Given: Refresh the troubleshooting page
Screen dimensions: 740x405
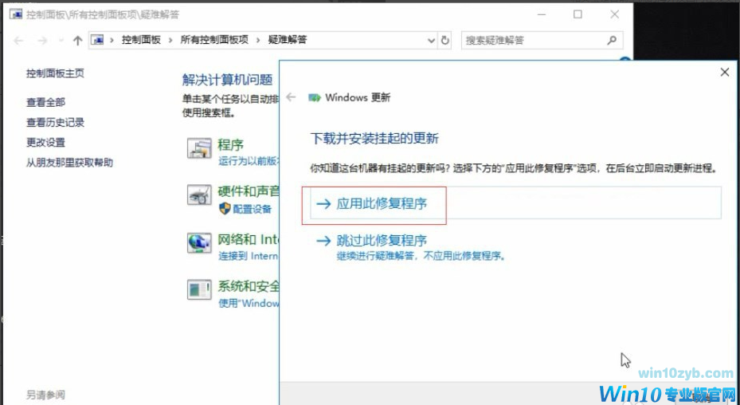Looking at the screenshot, I should point(445,41).
